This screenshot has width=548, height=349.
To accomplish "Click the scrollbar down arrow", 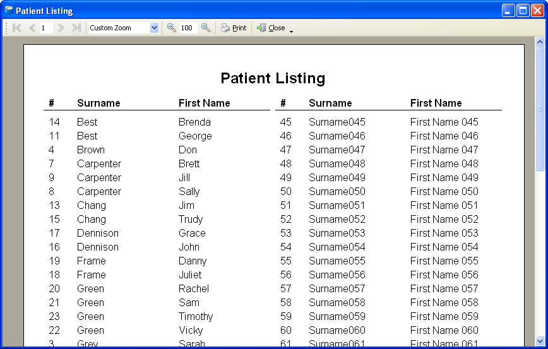I will click(540, 341).
